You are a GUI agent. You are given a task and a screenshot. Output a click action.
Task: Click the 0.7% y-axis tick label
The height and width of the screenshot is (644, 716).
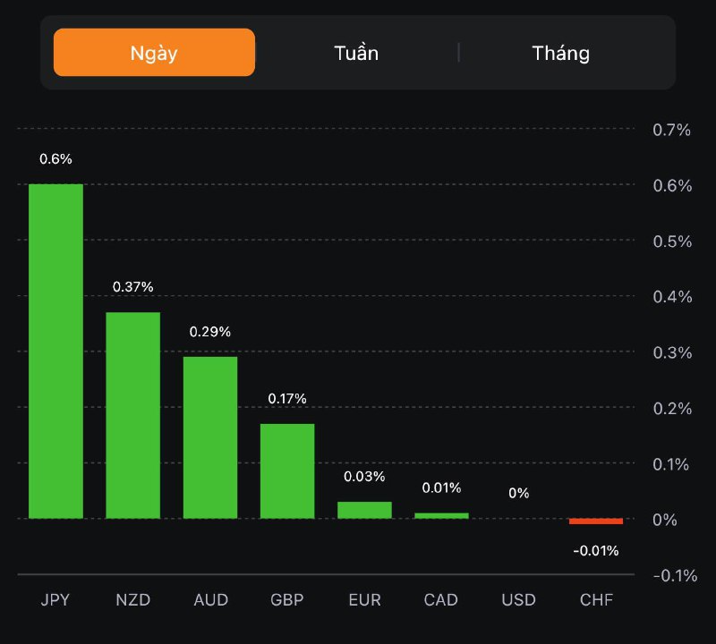pos(671,130)
